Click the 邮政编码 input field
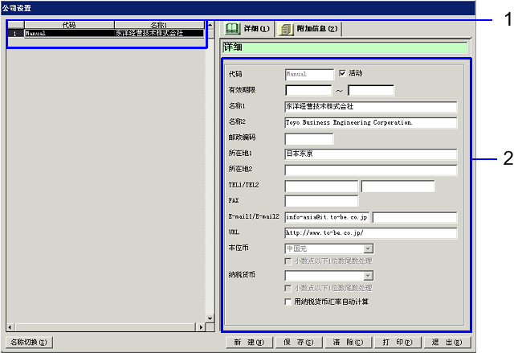 (x=309, y=138)
